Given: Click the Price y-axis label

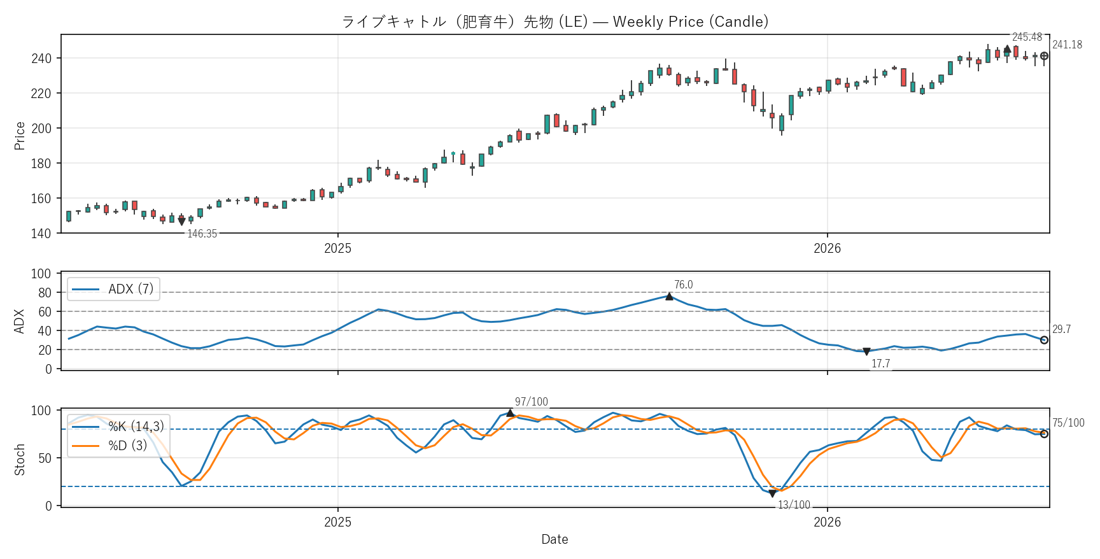Looking at the screenshot, I should point(20,136).
